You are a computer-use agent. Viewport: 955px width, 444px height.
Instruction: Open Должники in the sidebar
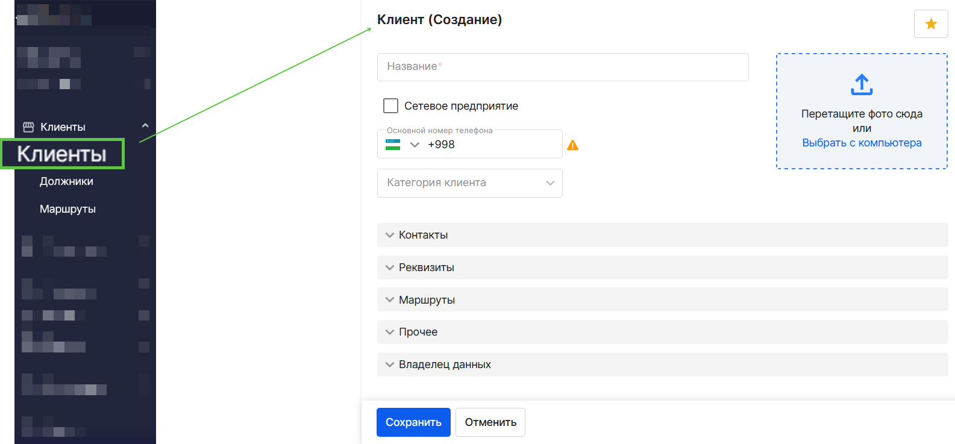point(66,181)
